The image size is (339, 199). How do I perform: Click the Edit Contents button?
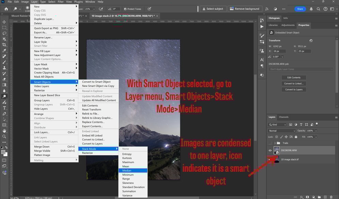tap(294, 77)
